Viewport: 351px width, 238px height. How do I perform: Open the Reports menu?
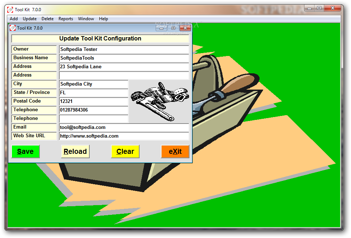[x=65, y=19]
